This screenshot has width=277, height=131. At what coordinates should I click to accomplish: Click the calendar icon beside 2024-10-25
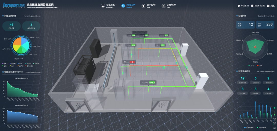point(252,6)
